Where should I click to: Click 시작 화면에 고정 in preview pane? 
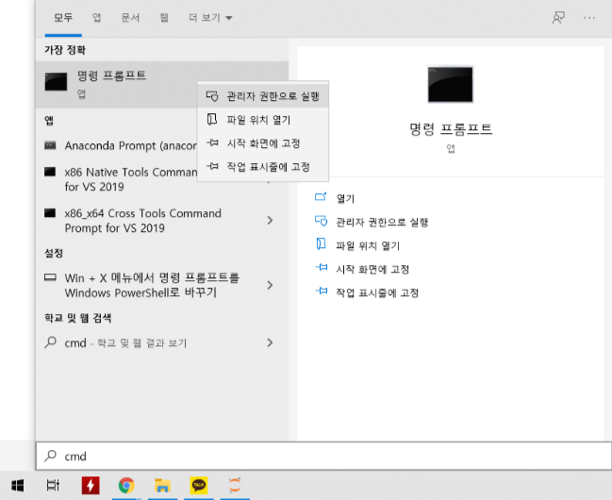(372, 269)
